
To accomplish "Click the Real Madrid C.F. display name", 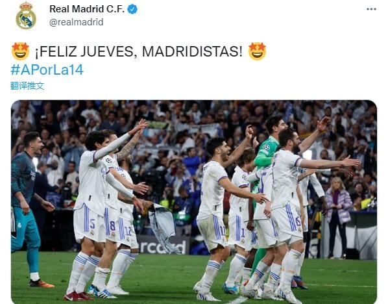I will pos(87,9).
